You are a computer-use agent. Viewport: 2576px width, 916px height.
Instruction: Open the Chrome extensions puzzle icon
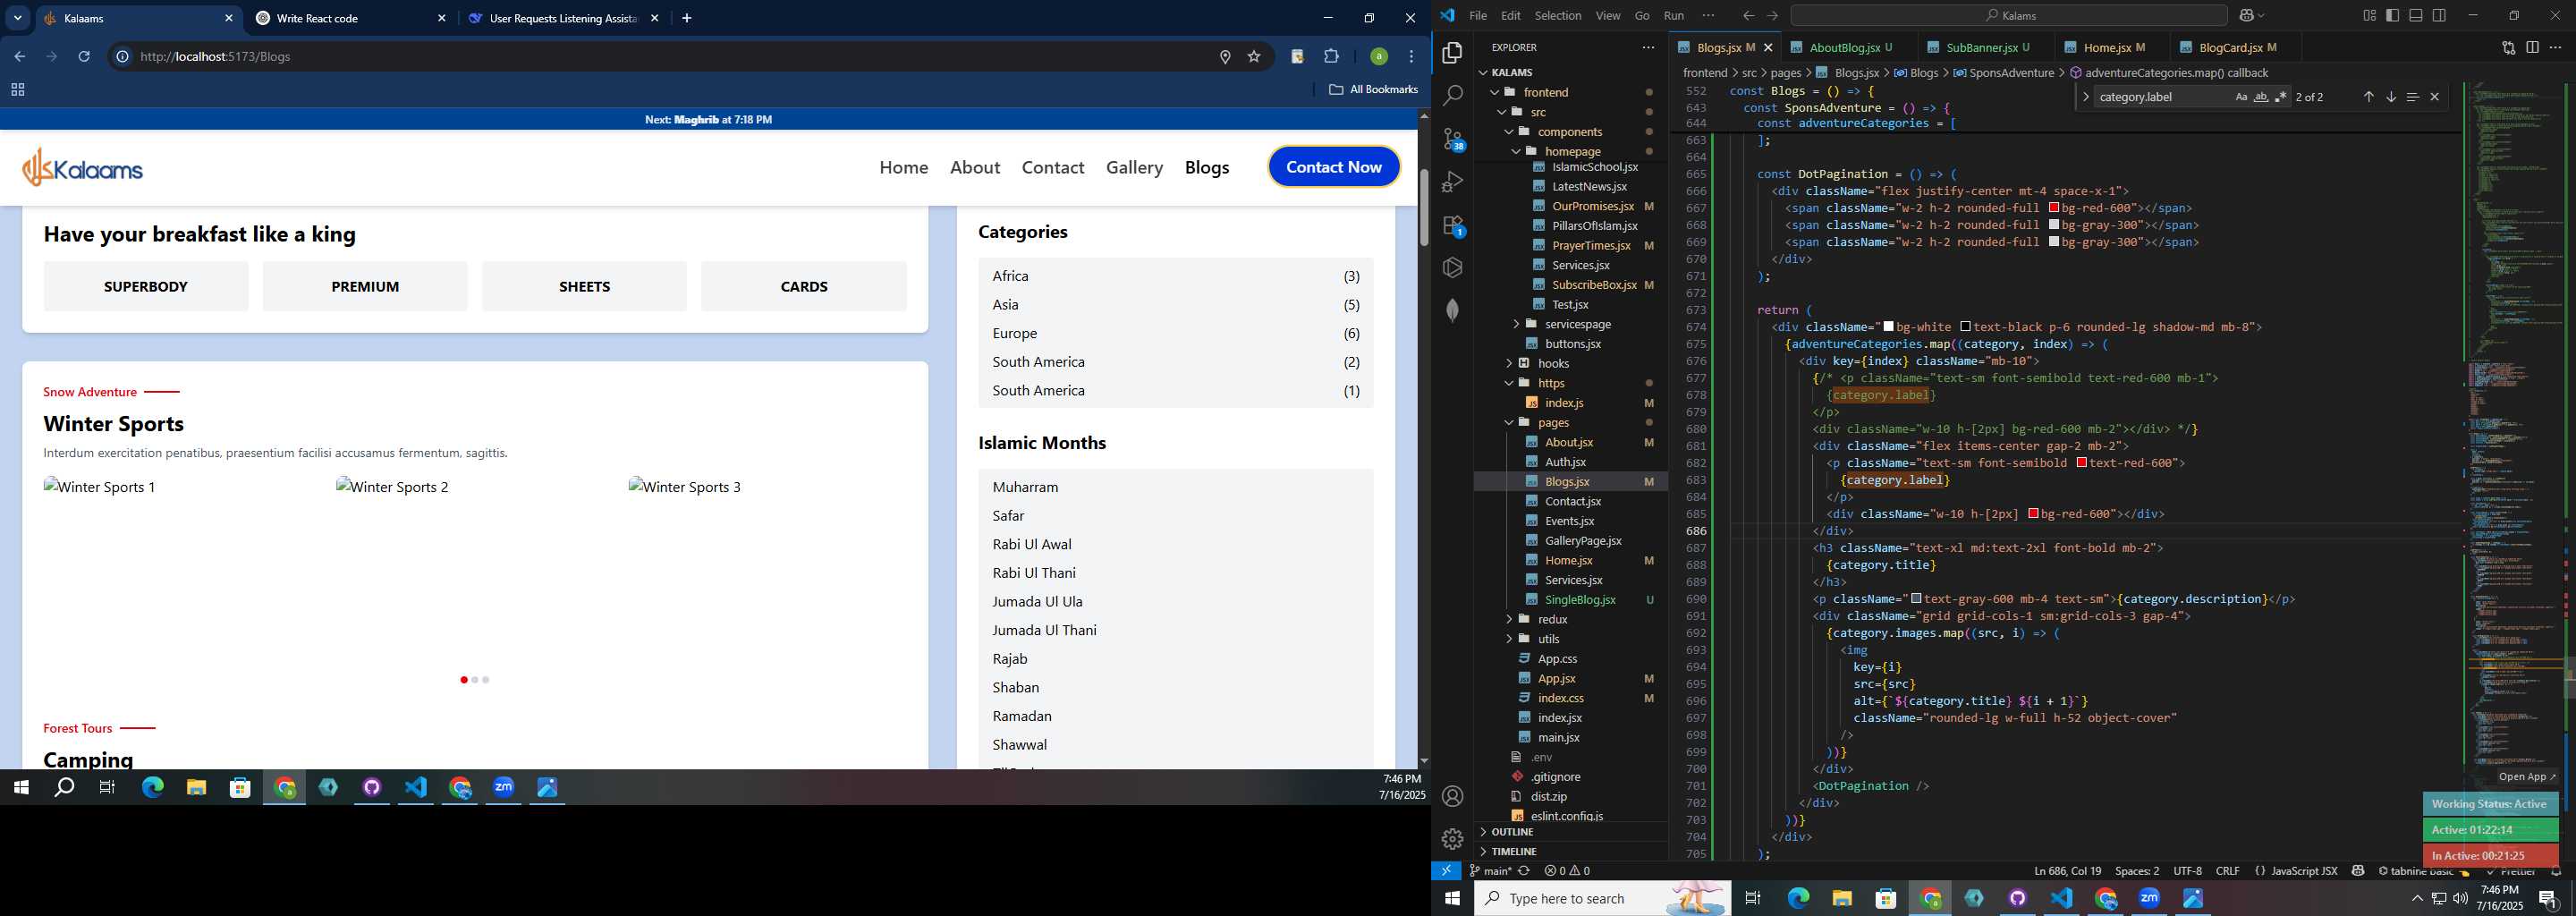click(x=1331, y=57)
